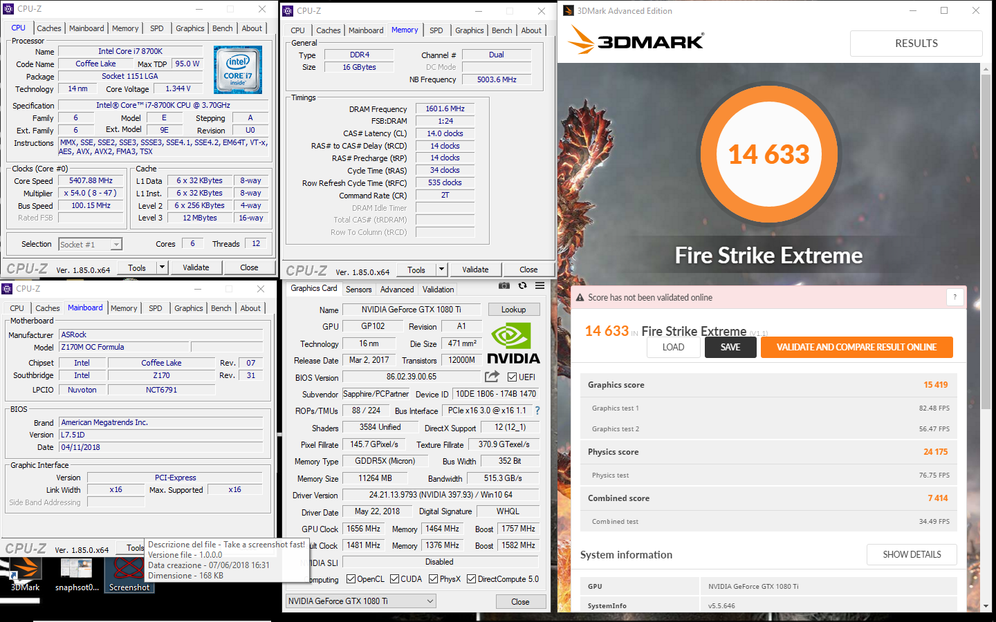Click Close button in GPU-Z window

coord(521,602)
